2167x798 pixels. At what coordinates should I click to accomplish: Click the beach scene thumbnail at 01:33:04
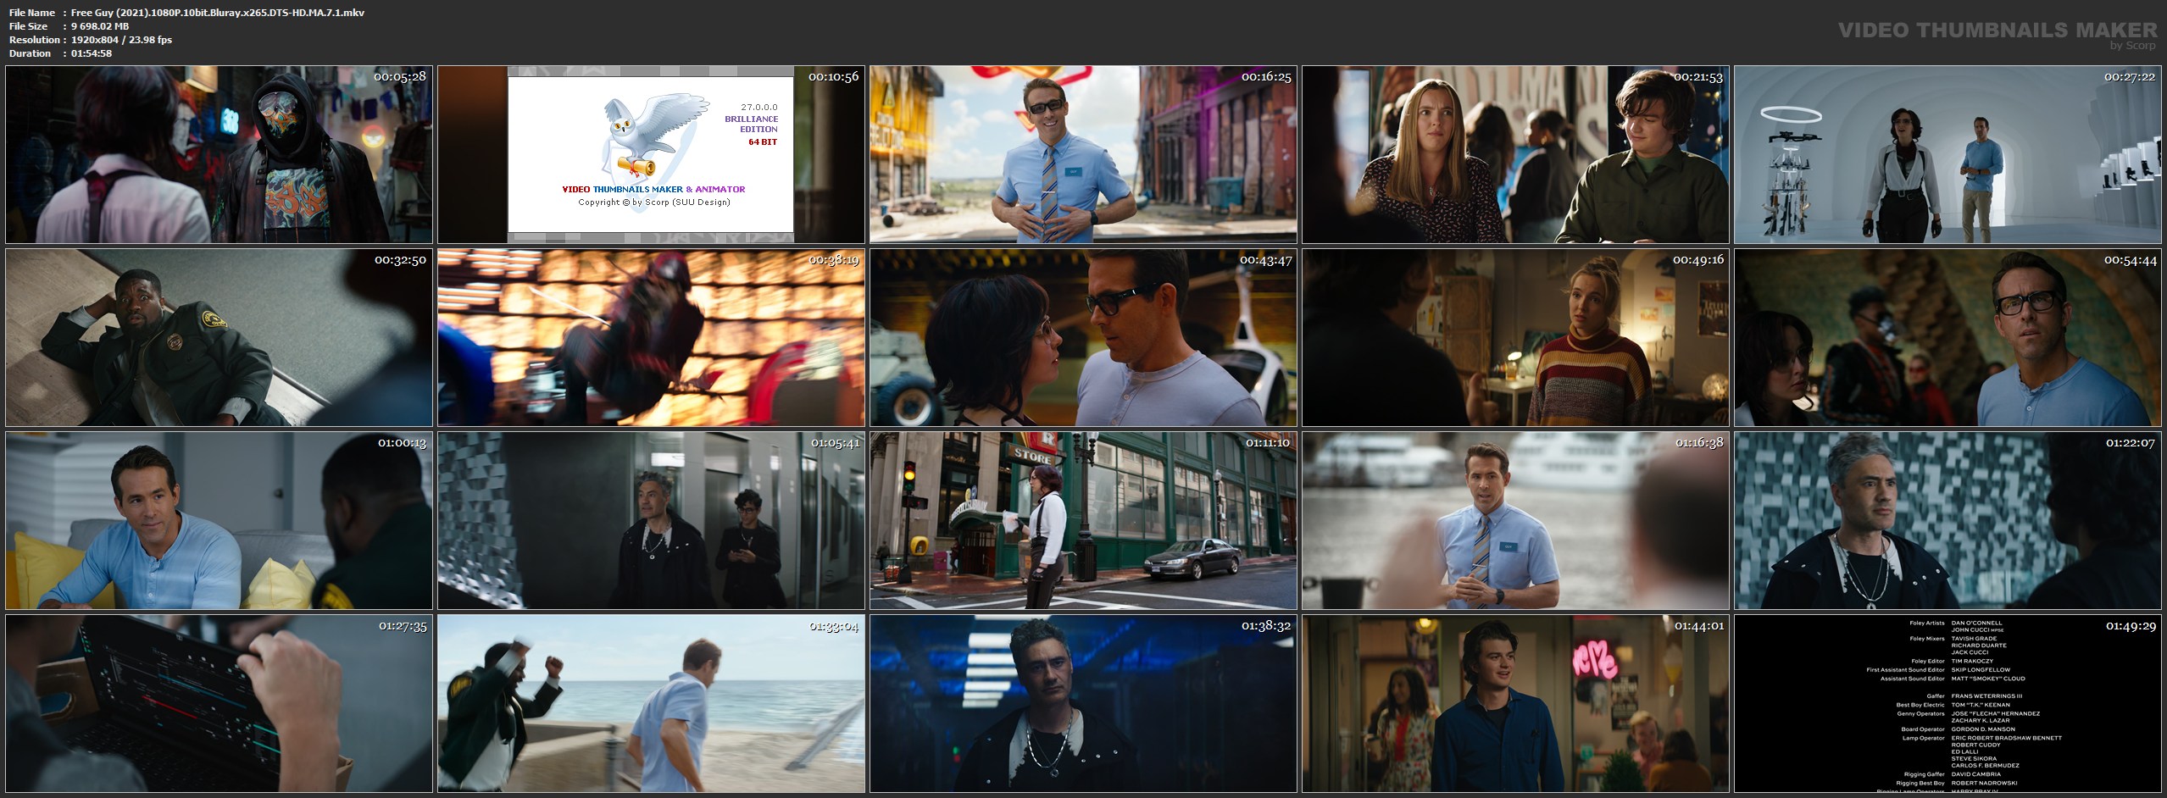tap(651, 704)
